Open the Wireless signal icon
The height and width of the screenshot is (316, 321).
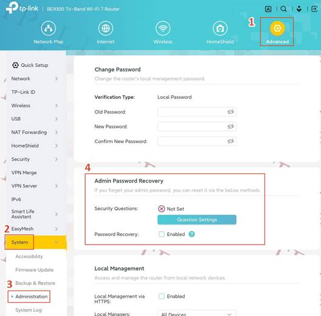click(163, 29)
